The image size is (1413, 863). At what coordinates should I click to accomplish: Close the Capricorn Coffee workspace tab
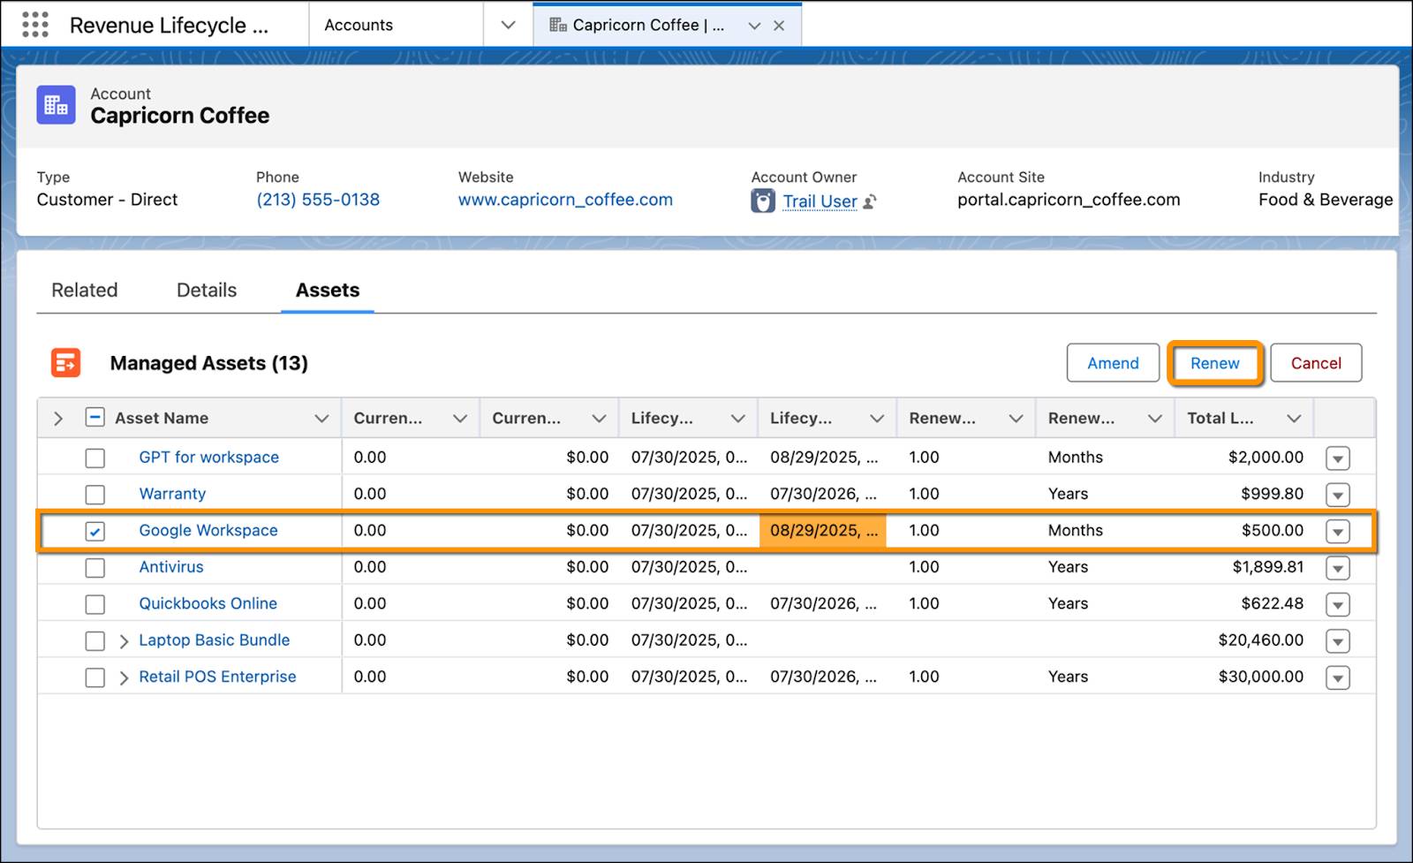(779, 26)
